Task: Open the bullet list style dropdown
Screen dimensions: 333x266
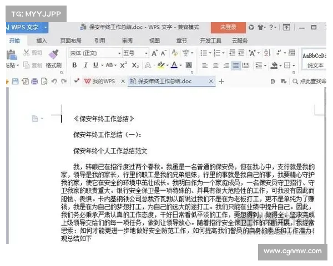Action: pyautogui.click(x=210, y=53)
